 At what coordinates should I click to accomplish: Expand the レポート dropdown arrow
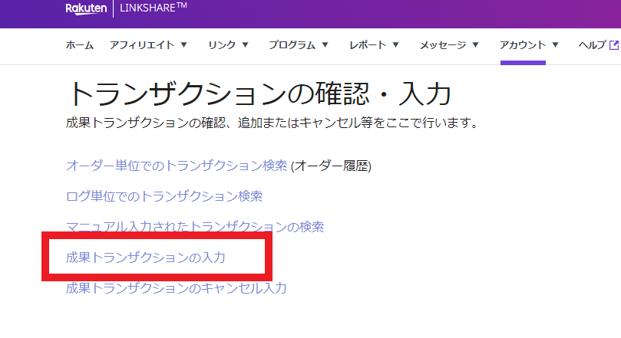point(395,45)
